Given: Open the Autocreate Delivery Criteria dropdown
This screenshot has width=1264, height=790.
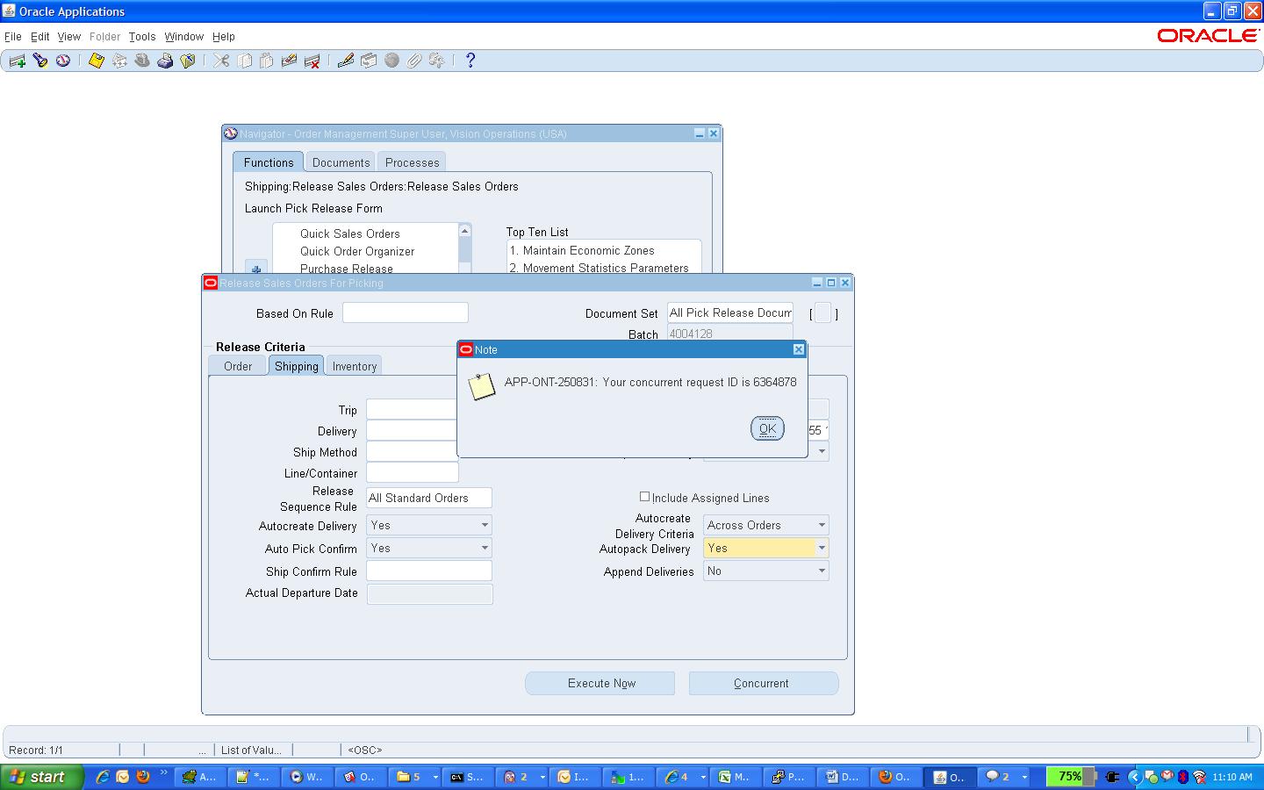Looking at the screenshot, I should pos(822,525).
